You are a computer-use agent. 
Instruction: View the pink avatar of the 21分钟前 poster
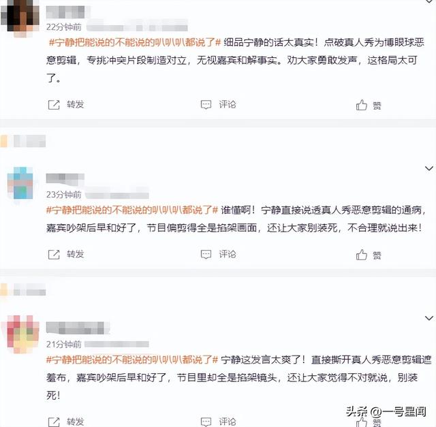tap(20, 334)
